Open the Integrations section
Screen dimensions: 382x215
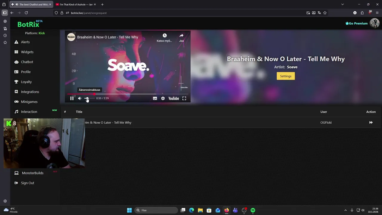(30, 92)
